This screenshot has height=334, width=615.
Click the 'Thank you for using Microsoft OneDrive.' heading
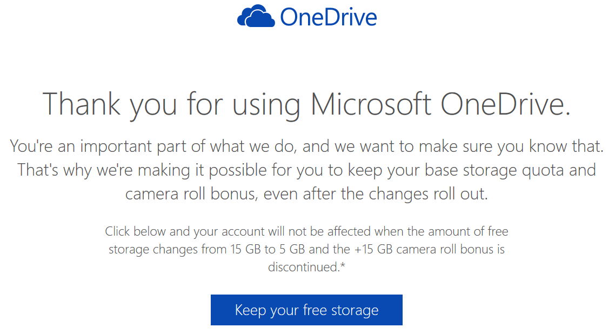click(x=306, y=105)
